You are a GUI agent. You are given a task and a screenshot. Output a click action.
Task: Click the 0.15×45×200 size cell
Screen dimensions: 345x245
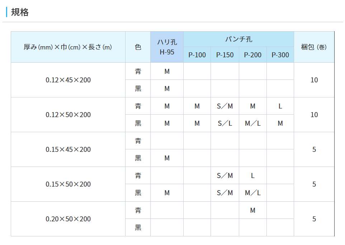pyautogui.click(x=68, y=149)
